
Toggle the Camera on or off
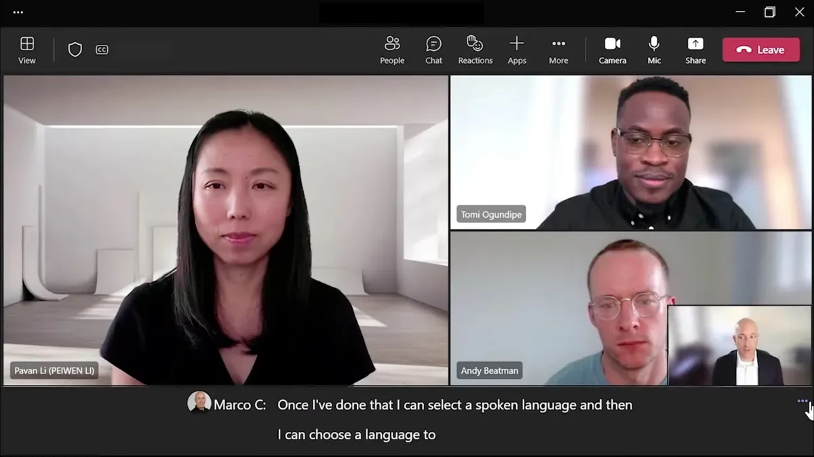point(612,50)
